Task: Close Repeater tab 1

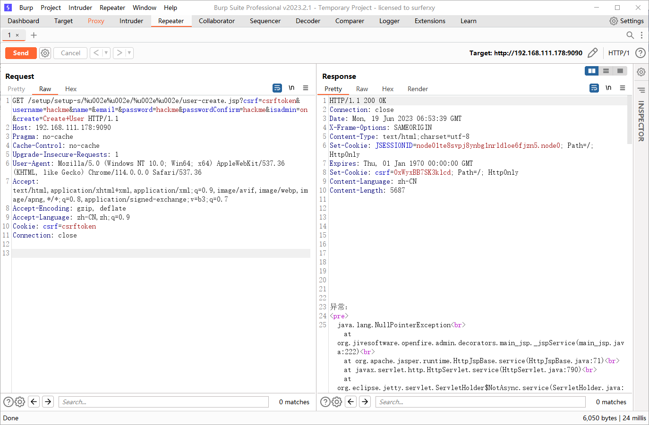Action: pyautogui.click(x=17, y=35)
